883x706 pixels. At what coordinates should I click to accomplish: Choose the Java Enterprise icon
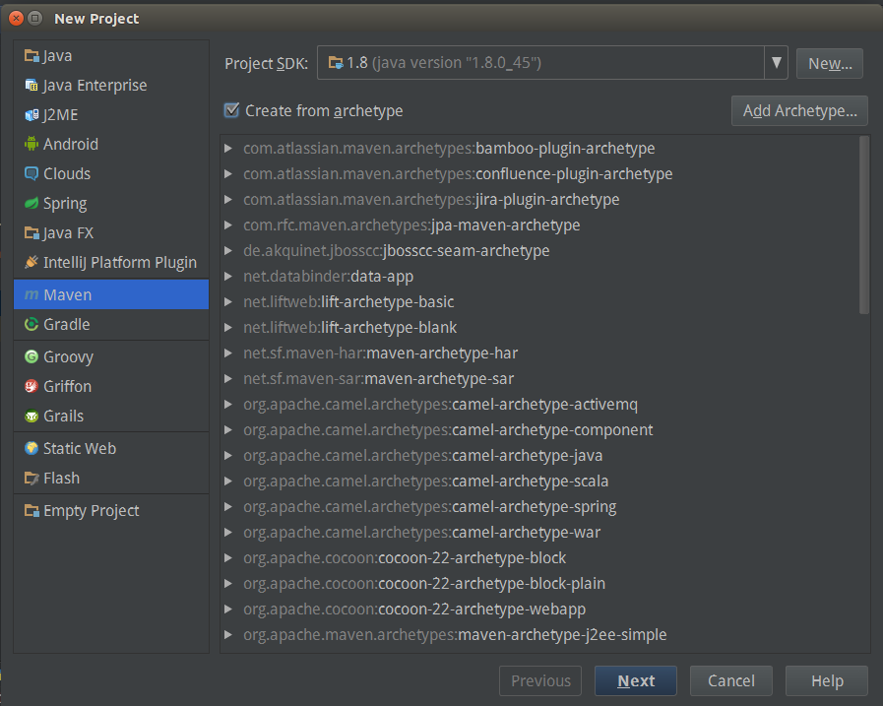(32, 85)
